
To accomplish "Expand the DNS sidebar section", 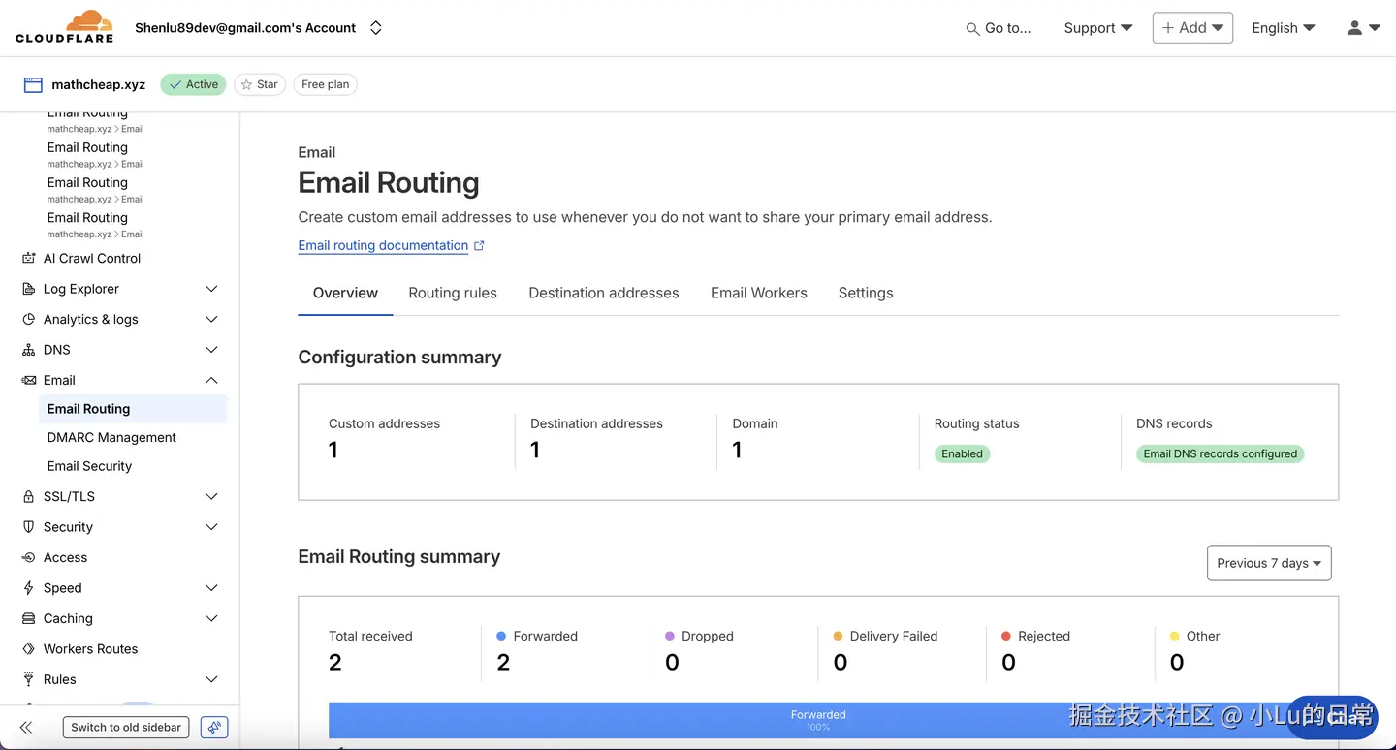I will tap(211, 350).
